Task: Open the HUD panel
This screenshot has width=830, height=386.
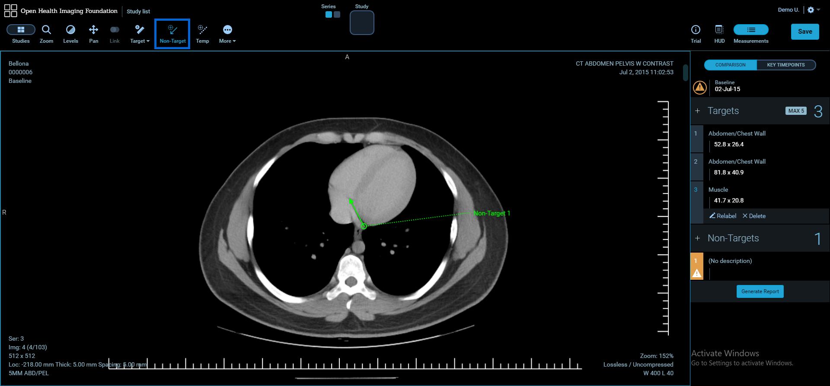Action: click(x=719, y=34)
